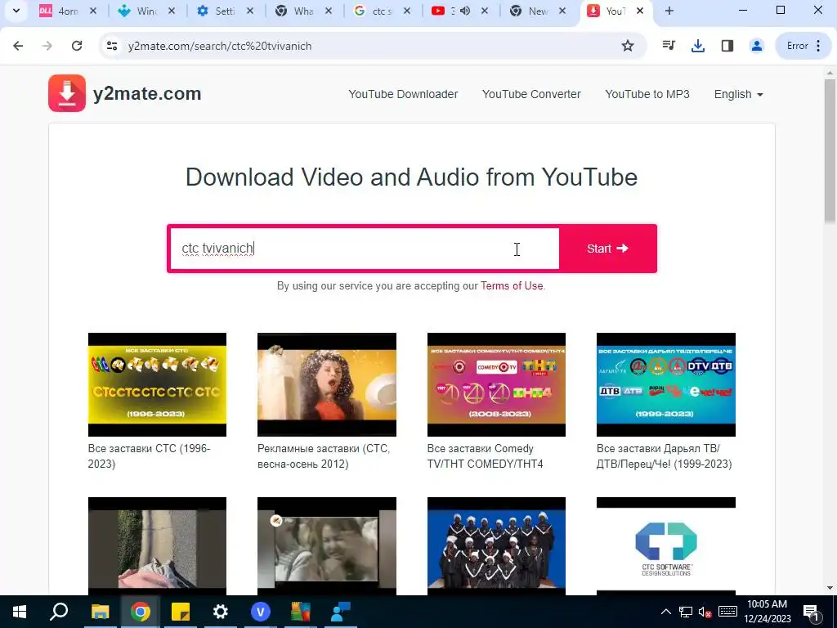Open Sticky Notes from taskbar
Screen dimensions: 837x628
(x=181, y=612)
